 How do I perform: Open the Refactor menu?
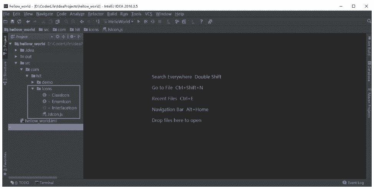tap(96, 14)
